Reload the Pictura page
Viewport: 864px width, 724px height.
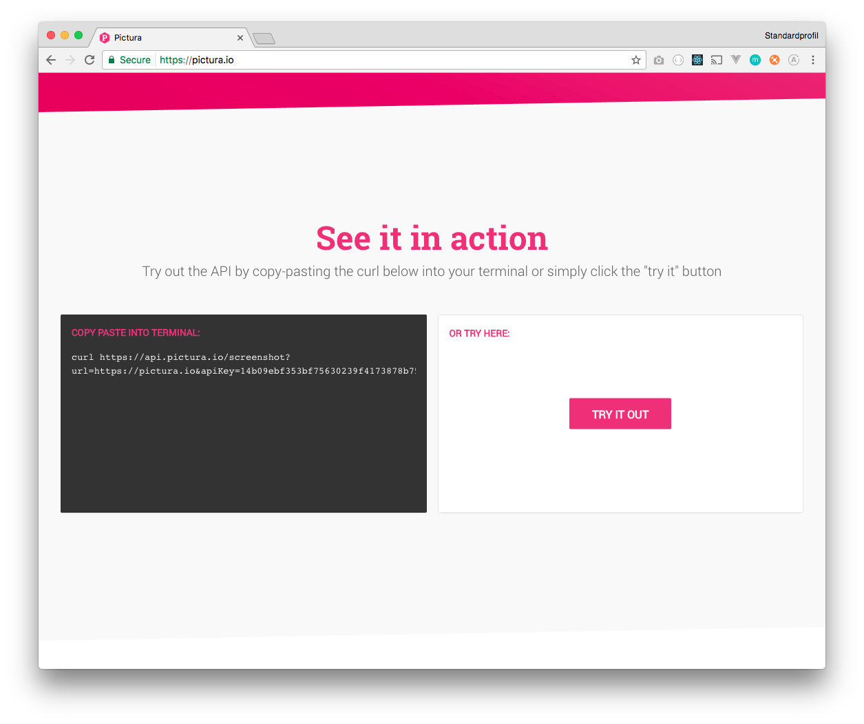(89, 60)
